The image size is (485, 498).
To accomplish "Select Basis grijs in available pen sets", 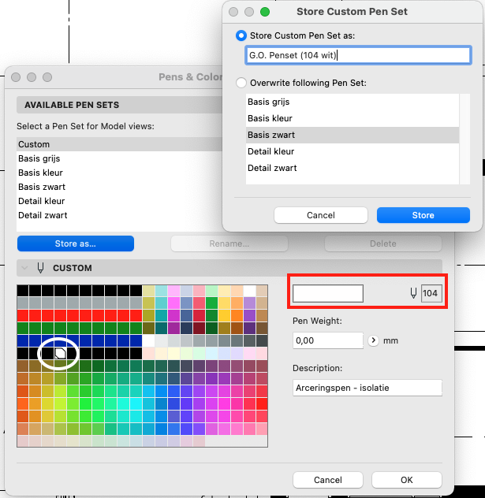I will point(120,158).
